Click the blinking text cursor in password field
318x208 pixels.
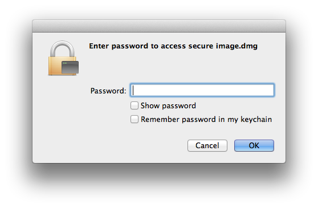(x=133, y=90)
